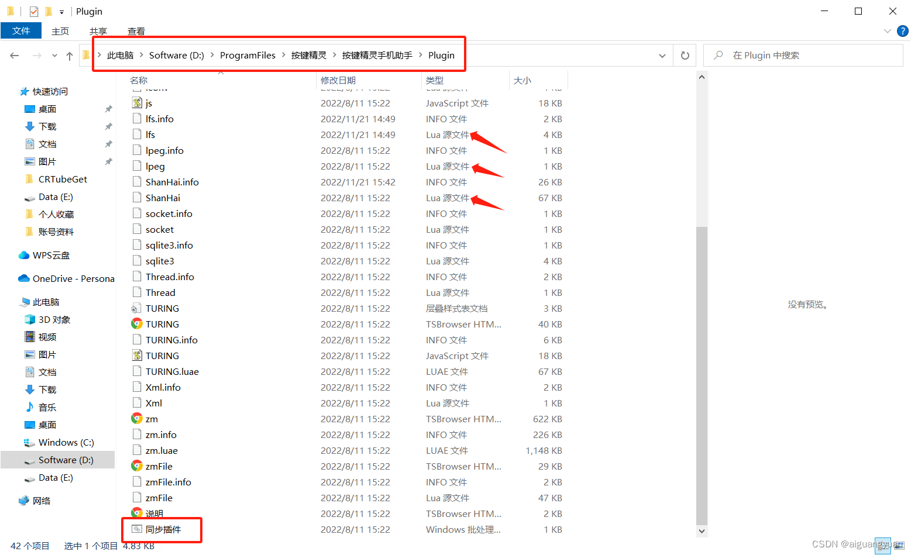This screenshot has width=911, height=555.
Task: Click the Back navigation arrow
Action: (15, 56)
